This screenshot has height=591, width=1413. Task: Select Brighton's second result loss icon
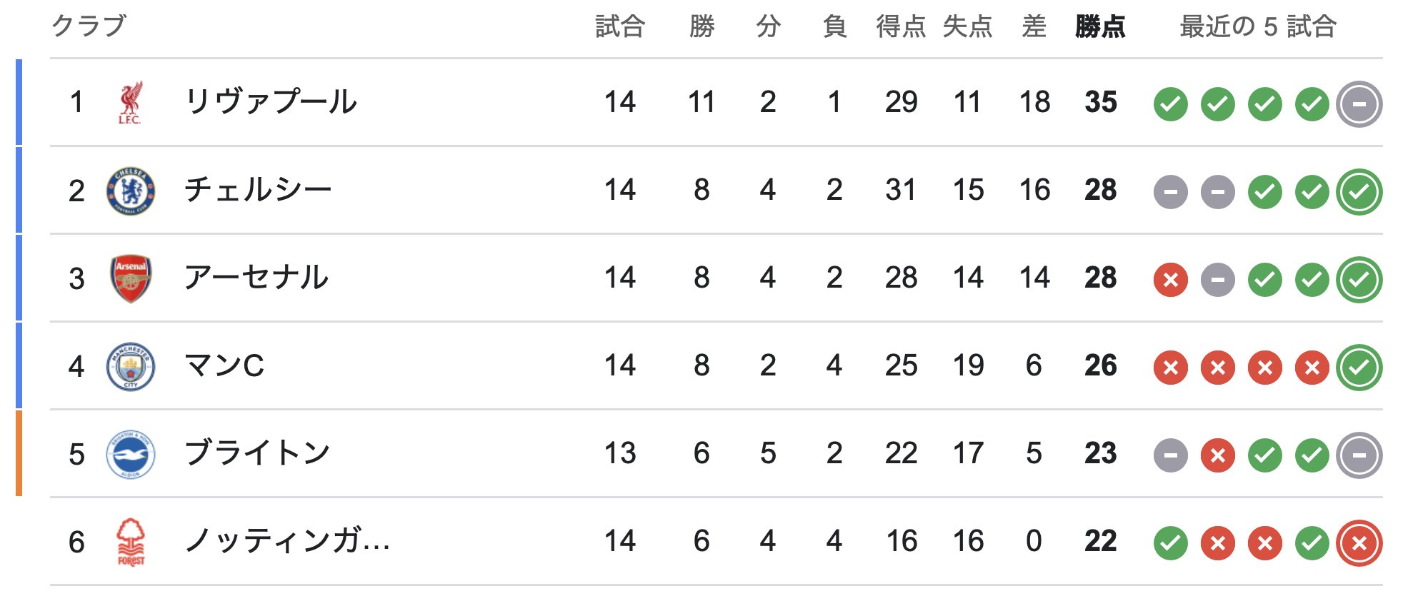(x=1218, y=455)
